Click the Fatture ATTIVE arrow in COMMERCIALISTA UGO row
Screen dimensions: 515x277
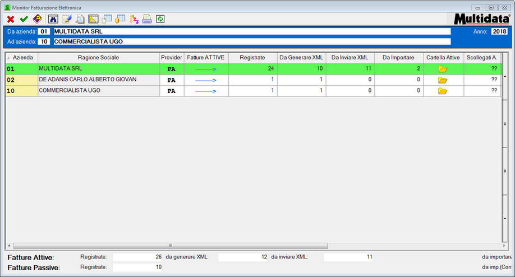pyautogui.click(x=206, y=91)
